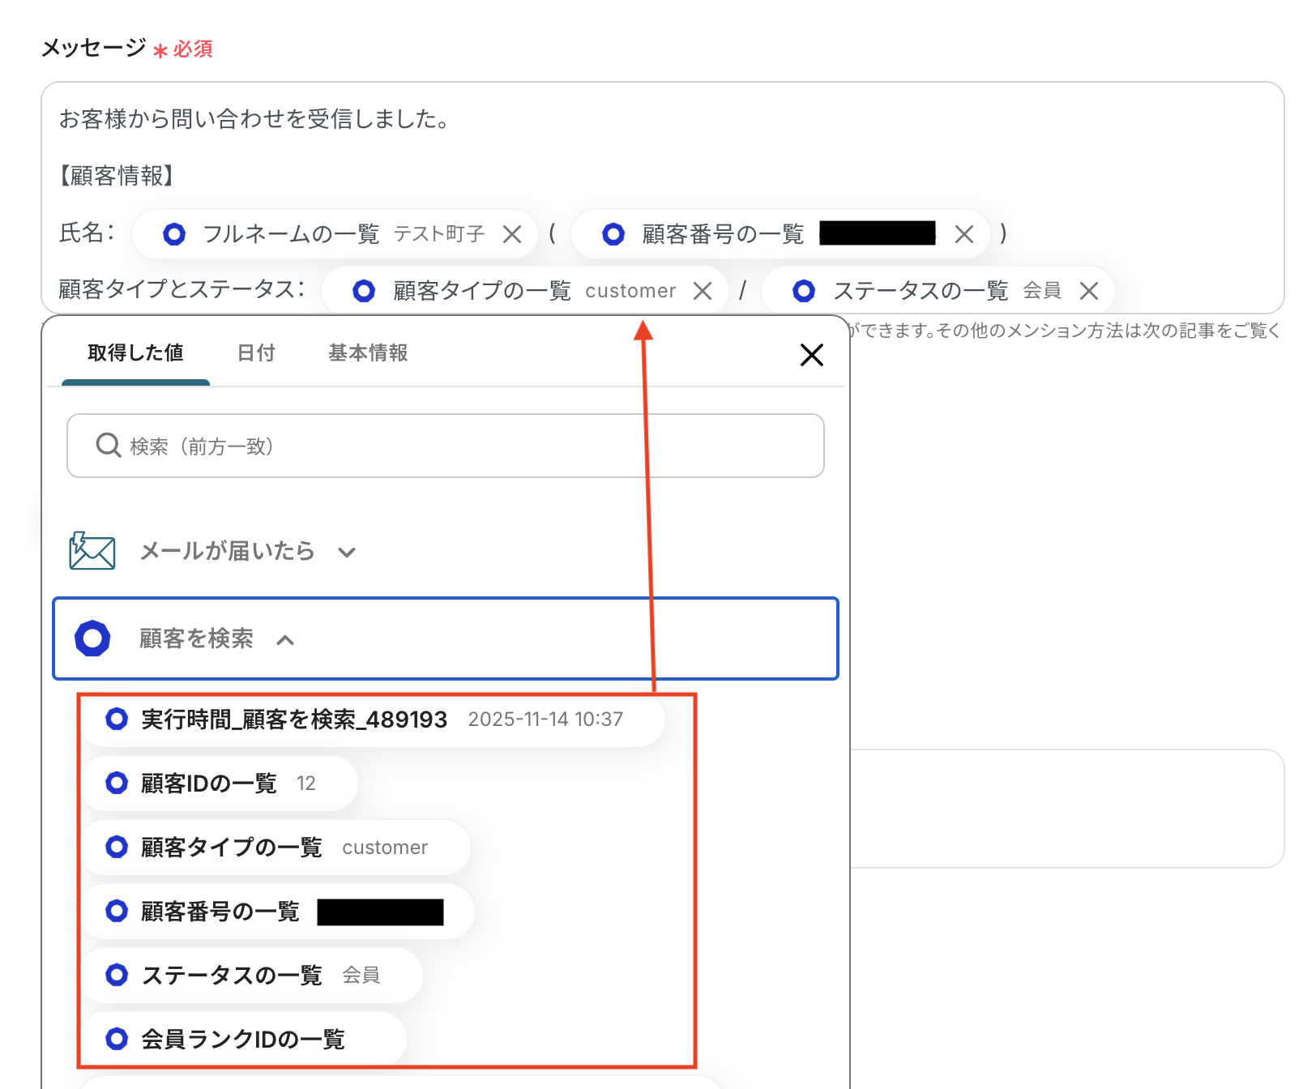Insert the 会員ランクIDの一覧 value
The height and width of the screenshot is (1089, 1303).
243,1040
